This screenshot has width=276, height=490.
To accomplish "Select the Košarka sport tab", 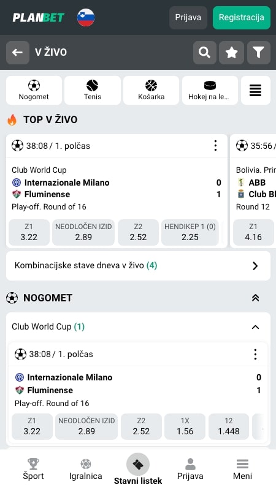I will 151,90.
